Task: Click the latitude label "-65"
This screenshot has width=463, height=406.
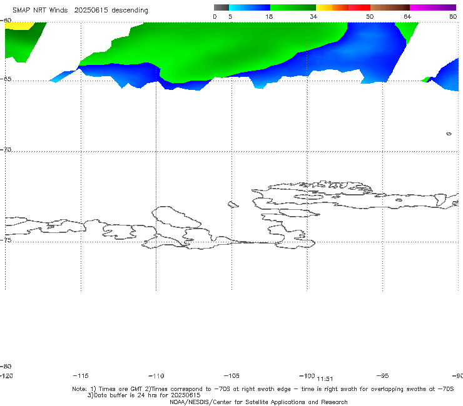Action: point(6,79)
